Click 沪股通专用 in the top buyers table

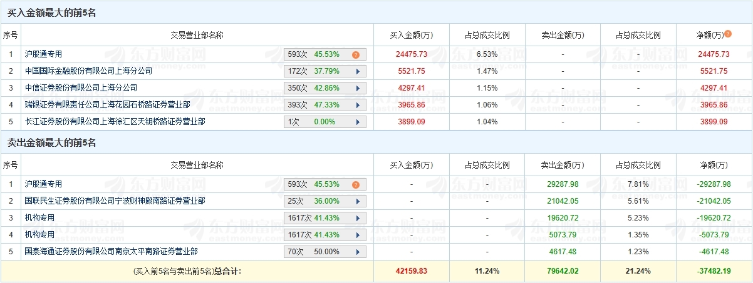pos(43,54)
